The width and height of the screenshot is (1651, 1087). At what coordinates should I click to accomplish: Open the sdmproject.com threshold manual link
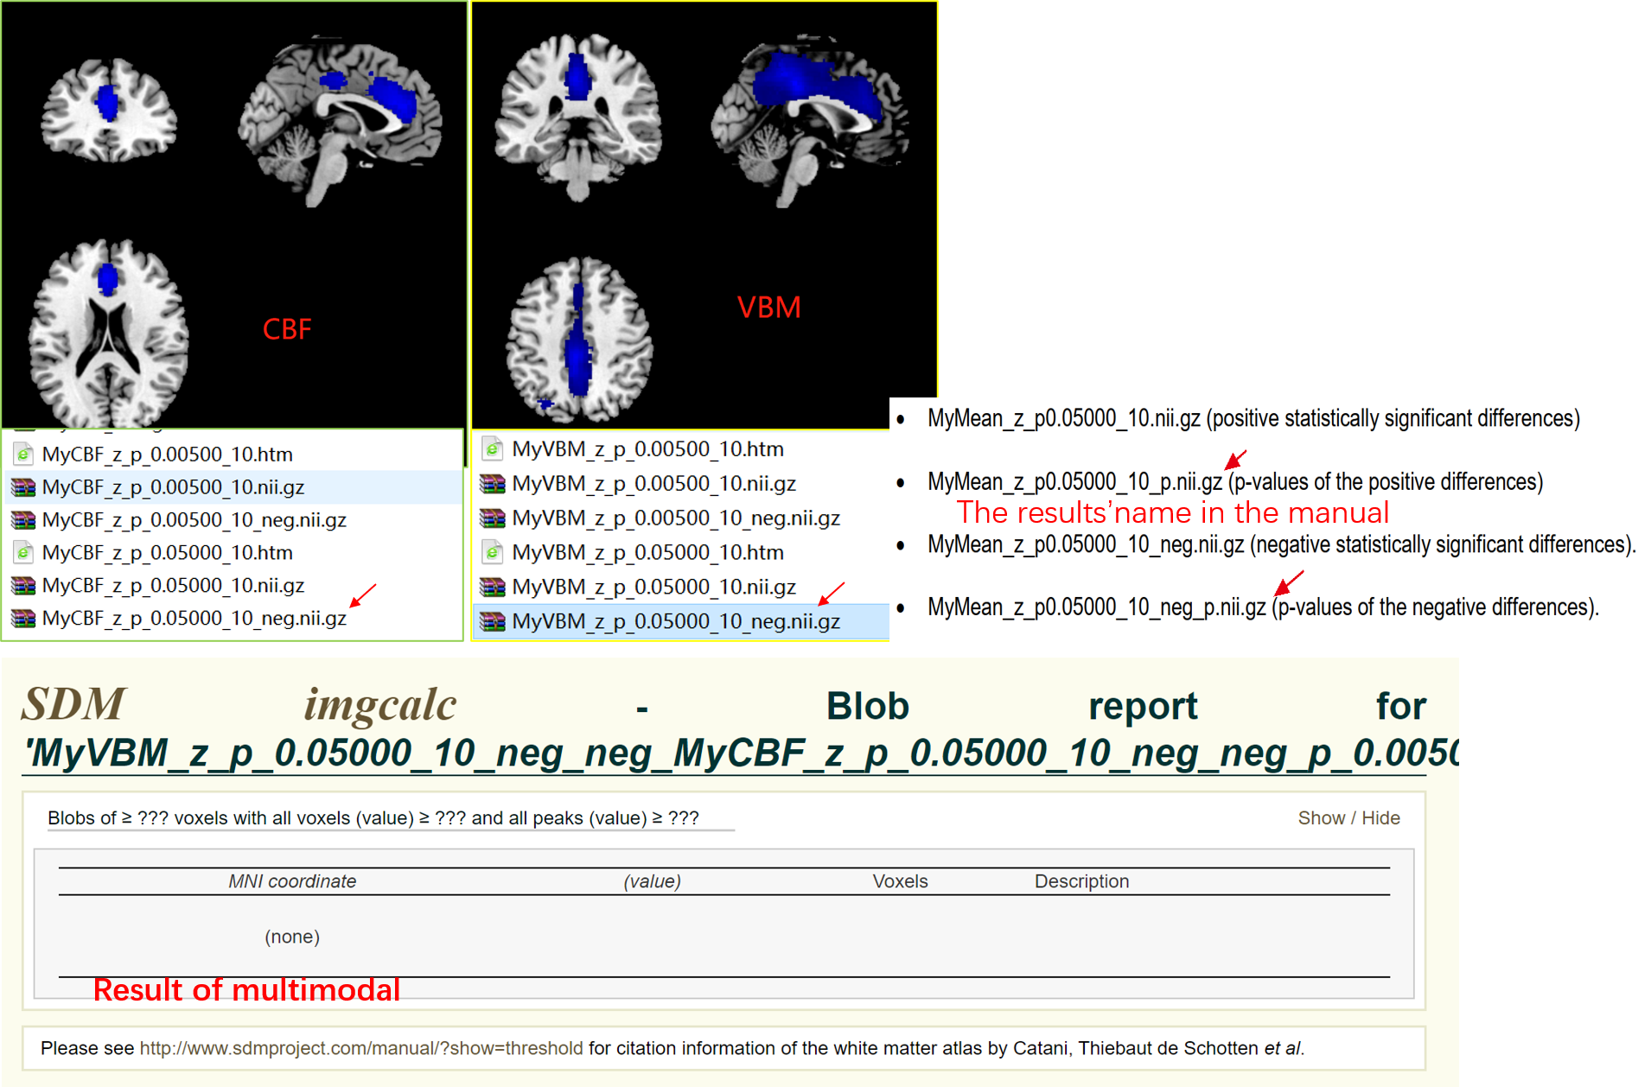click(x=360, y=1048)
